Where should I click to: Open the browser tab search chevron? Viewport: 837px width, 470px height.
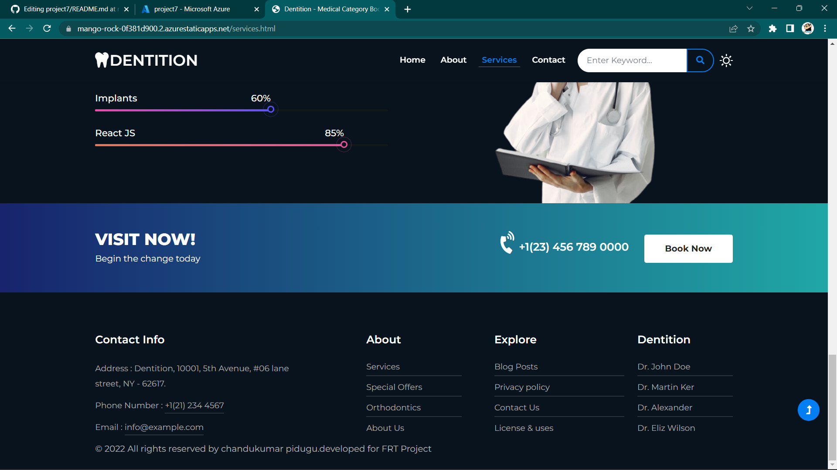point(749,8)
